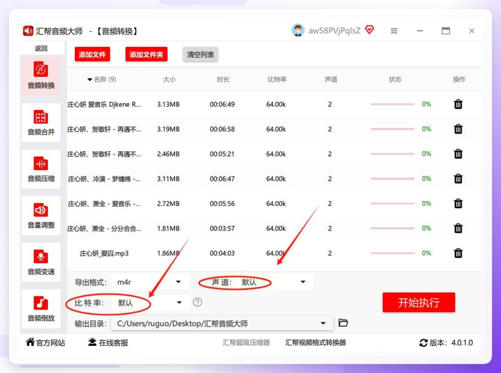Open the 音频变速 speed change tool
The height and width of the screenshot is (373, 501).
[x=40, y=262]
